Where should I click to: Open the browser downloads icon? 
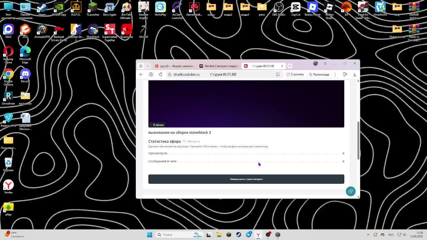pos(355,74)
